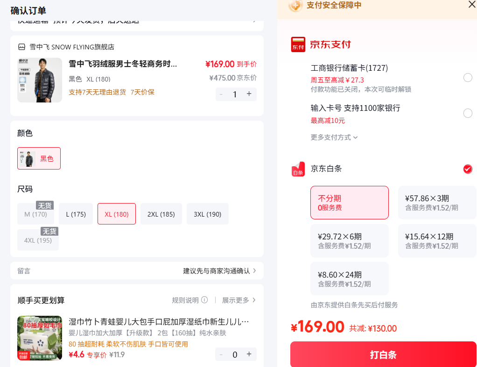The image size is (477, 367).
Task: Open the 湿巾竹卜青蛙婴儿大包 product title
Action: tap(159, 321)
